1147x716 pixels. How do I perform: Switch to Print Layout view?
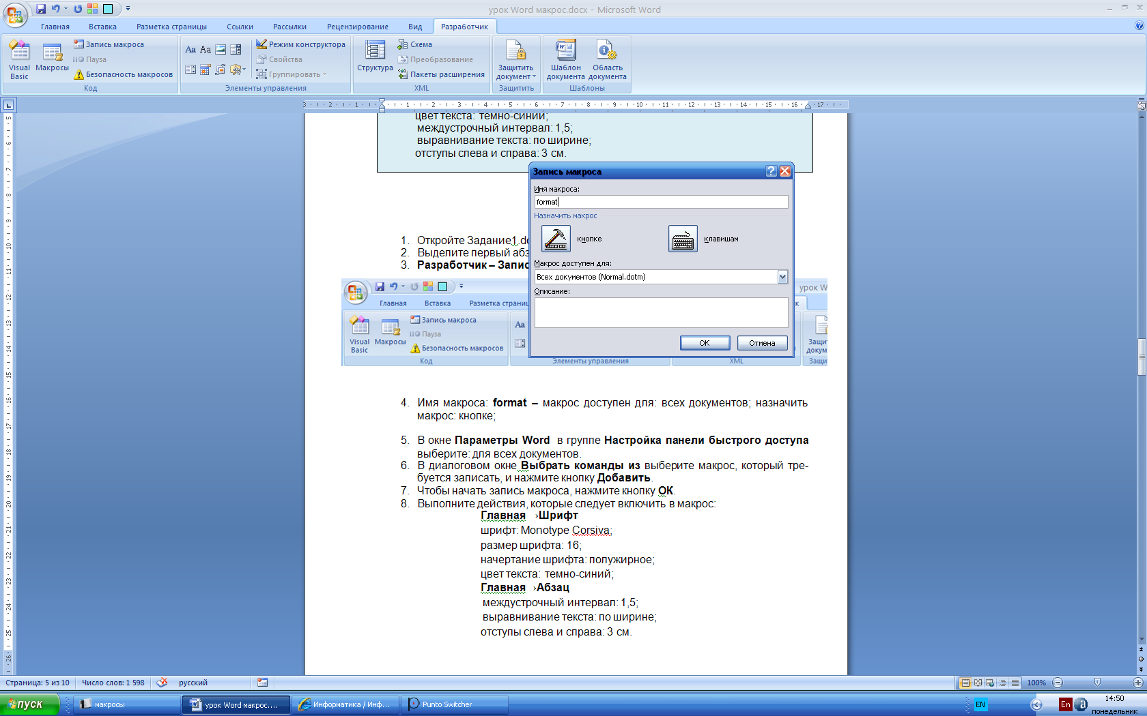click(965, 683)
